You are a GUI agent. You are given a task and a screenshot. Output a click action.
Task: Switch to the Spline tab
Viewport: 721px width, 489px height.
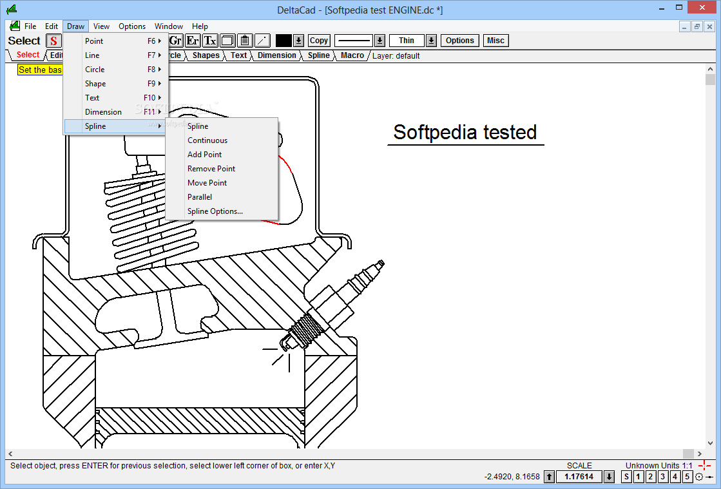[x=319, y=55]
